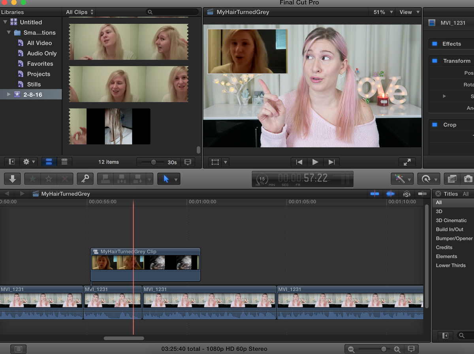474x354 pixels.
Task: Click the browser search field
Action: tap(172, 12)
